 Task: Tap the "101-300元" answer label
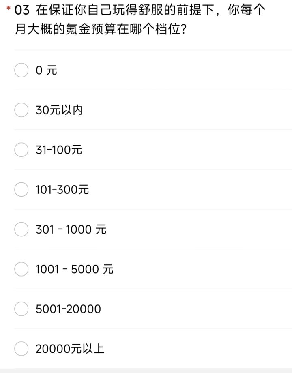tap(62, 190)
